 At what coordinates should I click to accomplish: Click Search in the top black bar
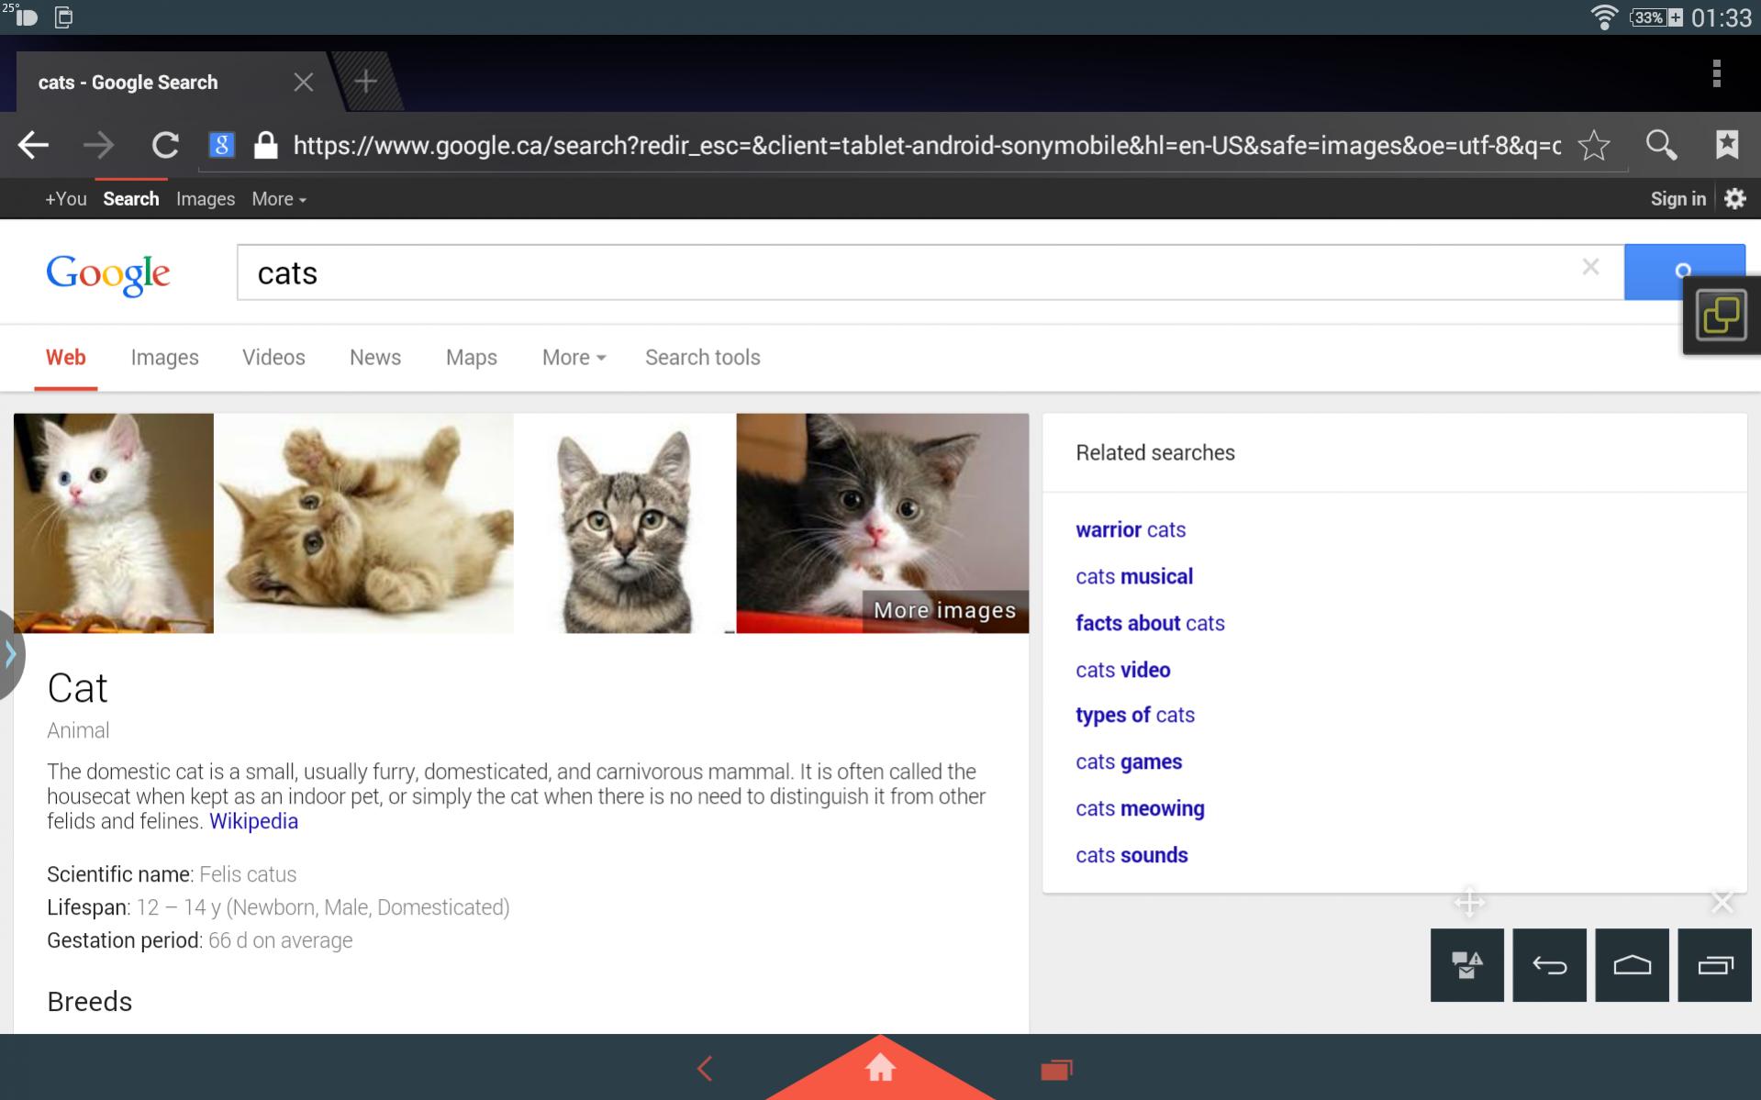131,199
